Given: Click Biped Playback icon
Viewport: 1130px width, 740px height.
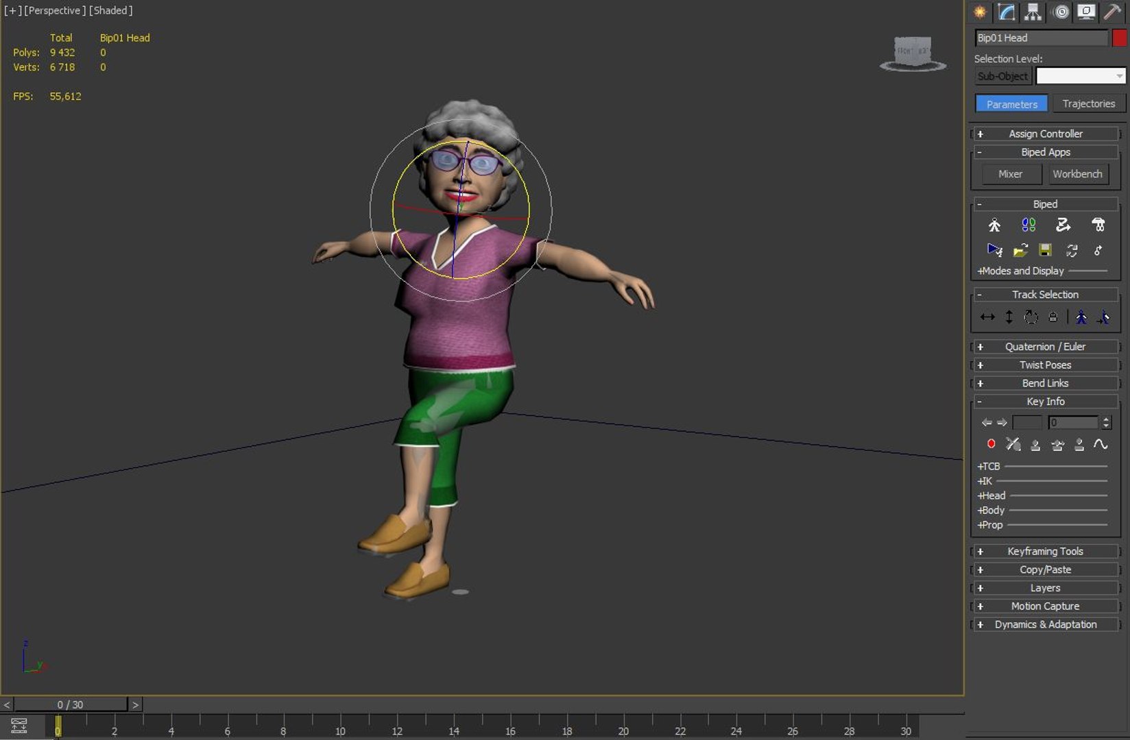Looking at the screenshot, I should coord(994,250).
